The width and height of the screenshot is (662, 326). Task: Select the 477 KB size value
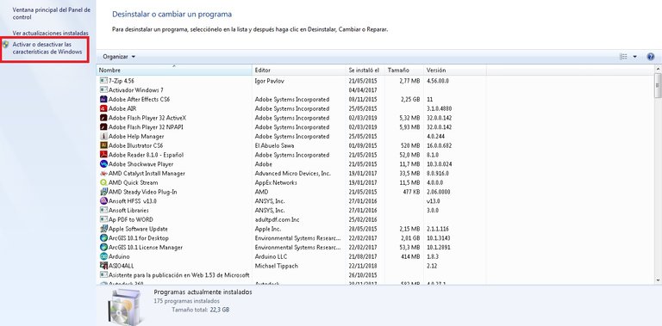pos(411,192)
